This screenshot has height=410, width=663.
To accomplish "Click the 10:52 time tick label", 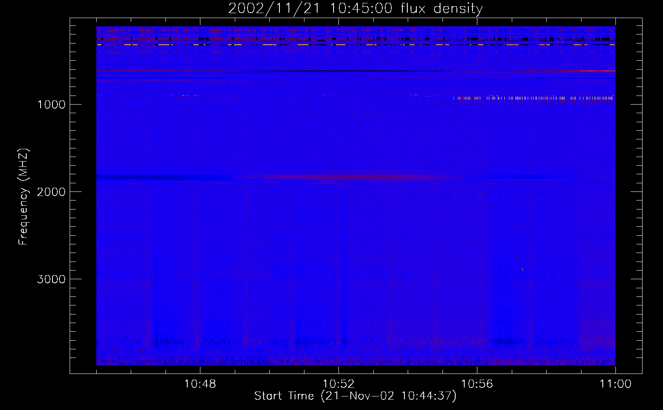I will pos(338,384).
